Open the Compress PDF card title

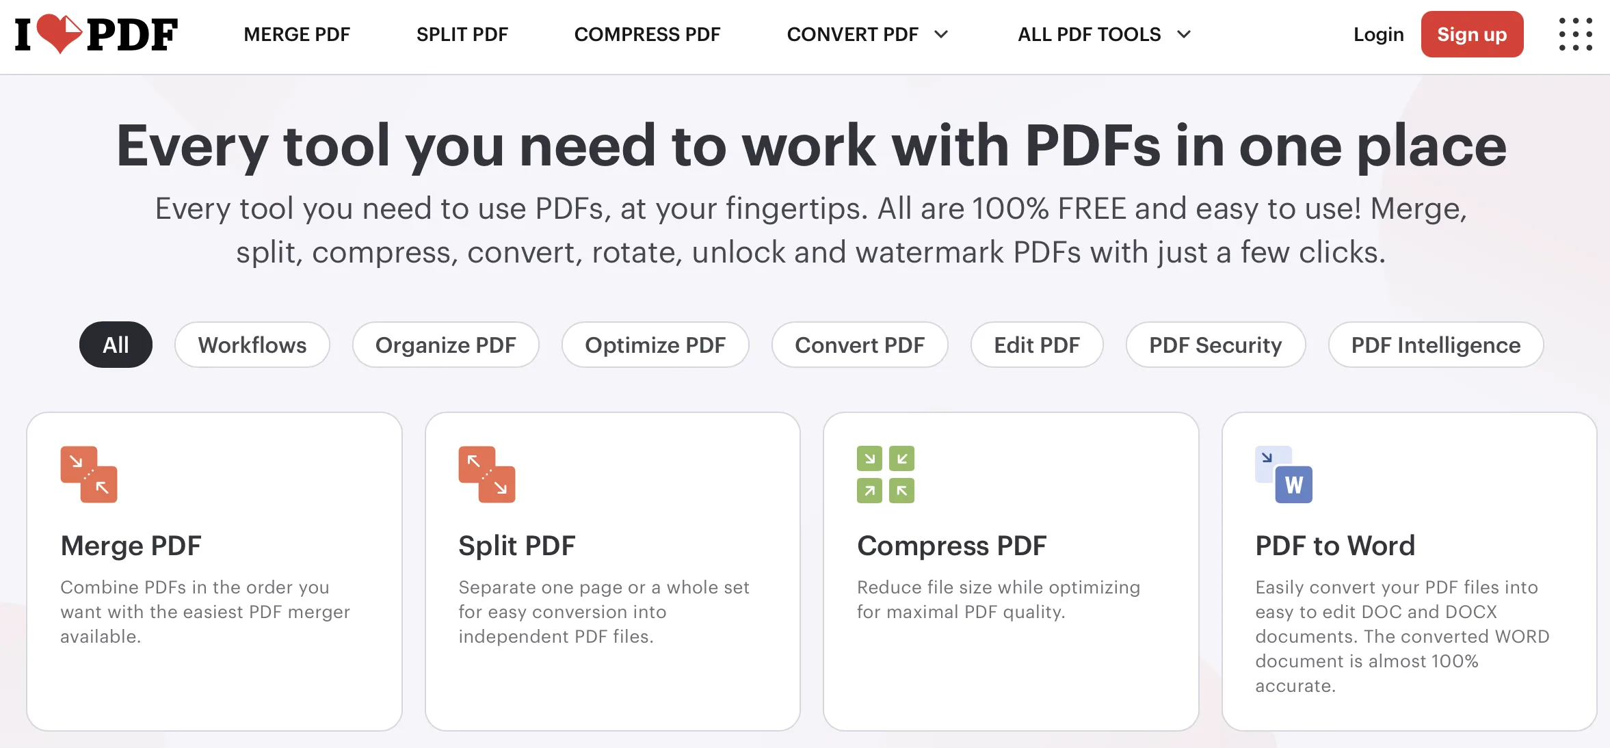click(x=951, y=546)
